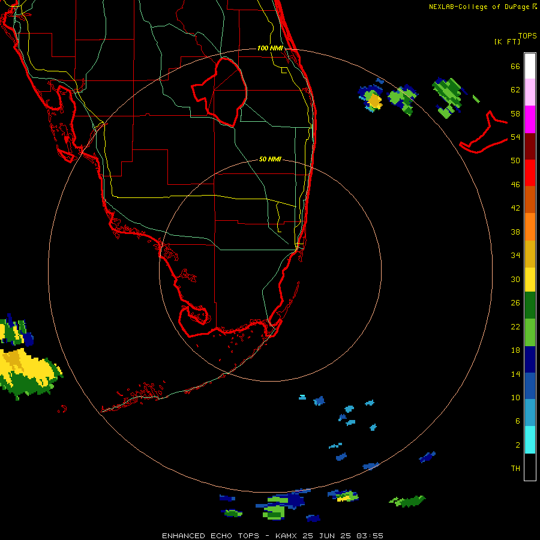The image size is (540, 540).
Task: Click the black TH threshold swatch
Action: click(x=530, y=467)
